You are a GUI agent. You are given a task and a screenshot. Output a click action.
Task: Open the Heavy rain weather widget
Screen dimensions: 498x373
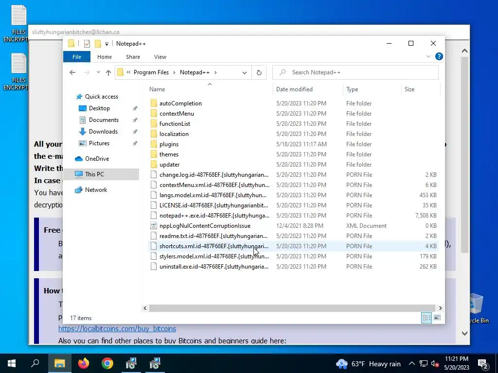(x=369, y=364)
